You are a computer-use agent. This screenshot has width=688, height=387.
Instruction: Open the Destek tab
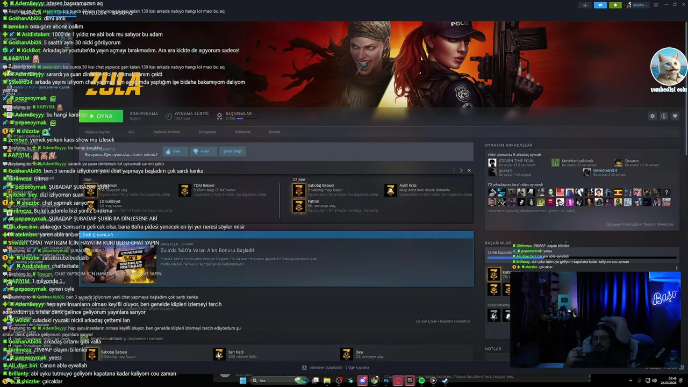tap(275, 132)
